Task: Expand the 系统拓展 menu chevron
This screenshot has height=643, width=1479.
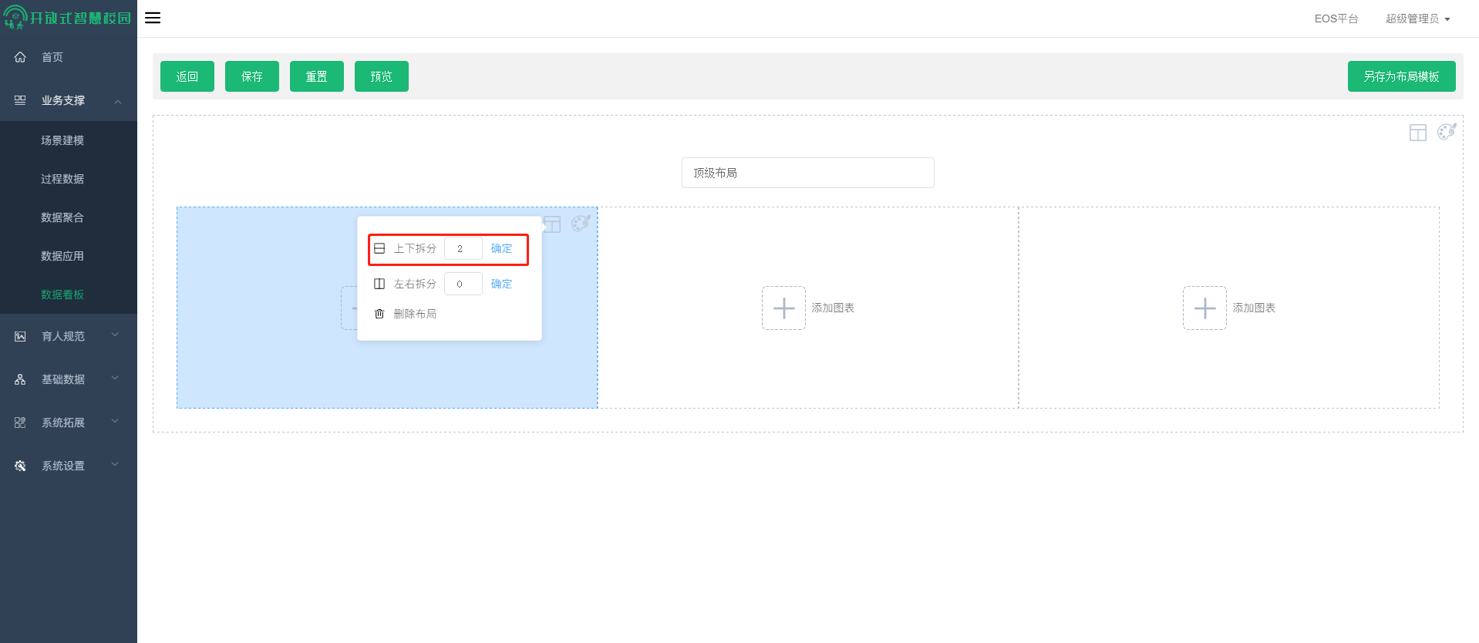Action: coord(115,421)
